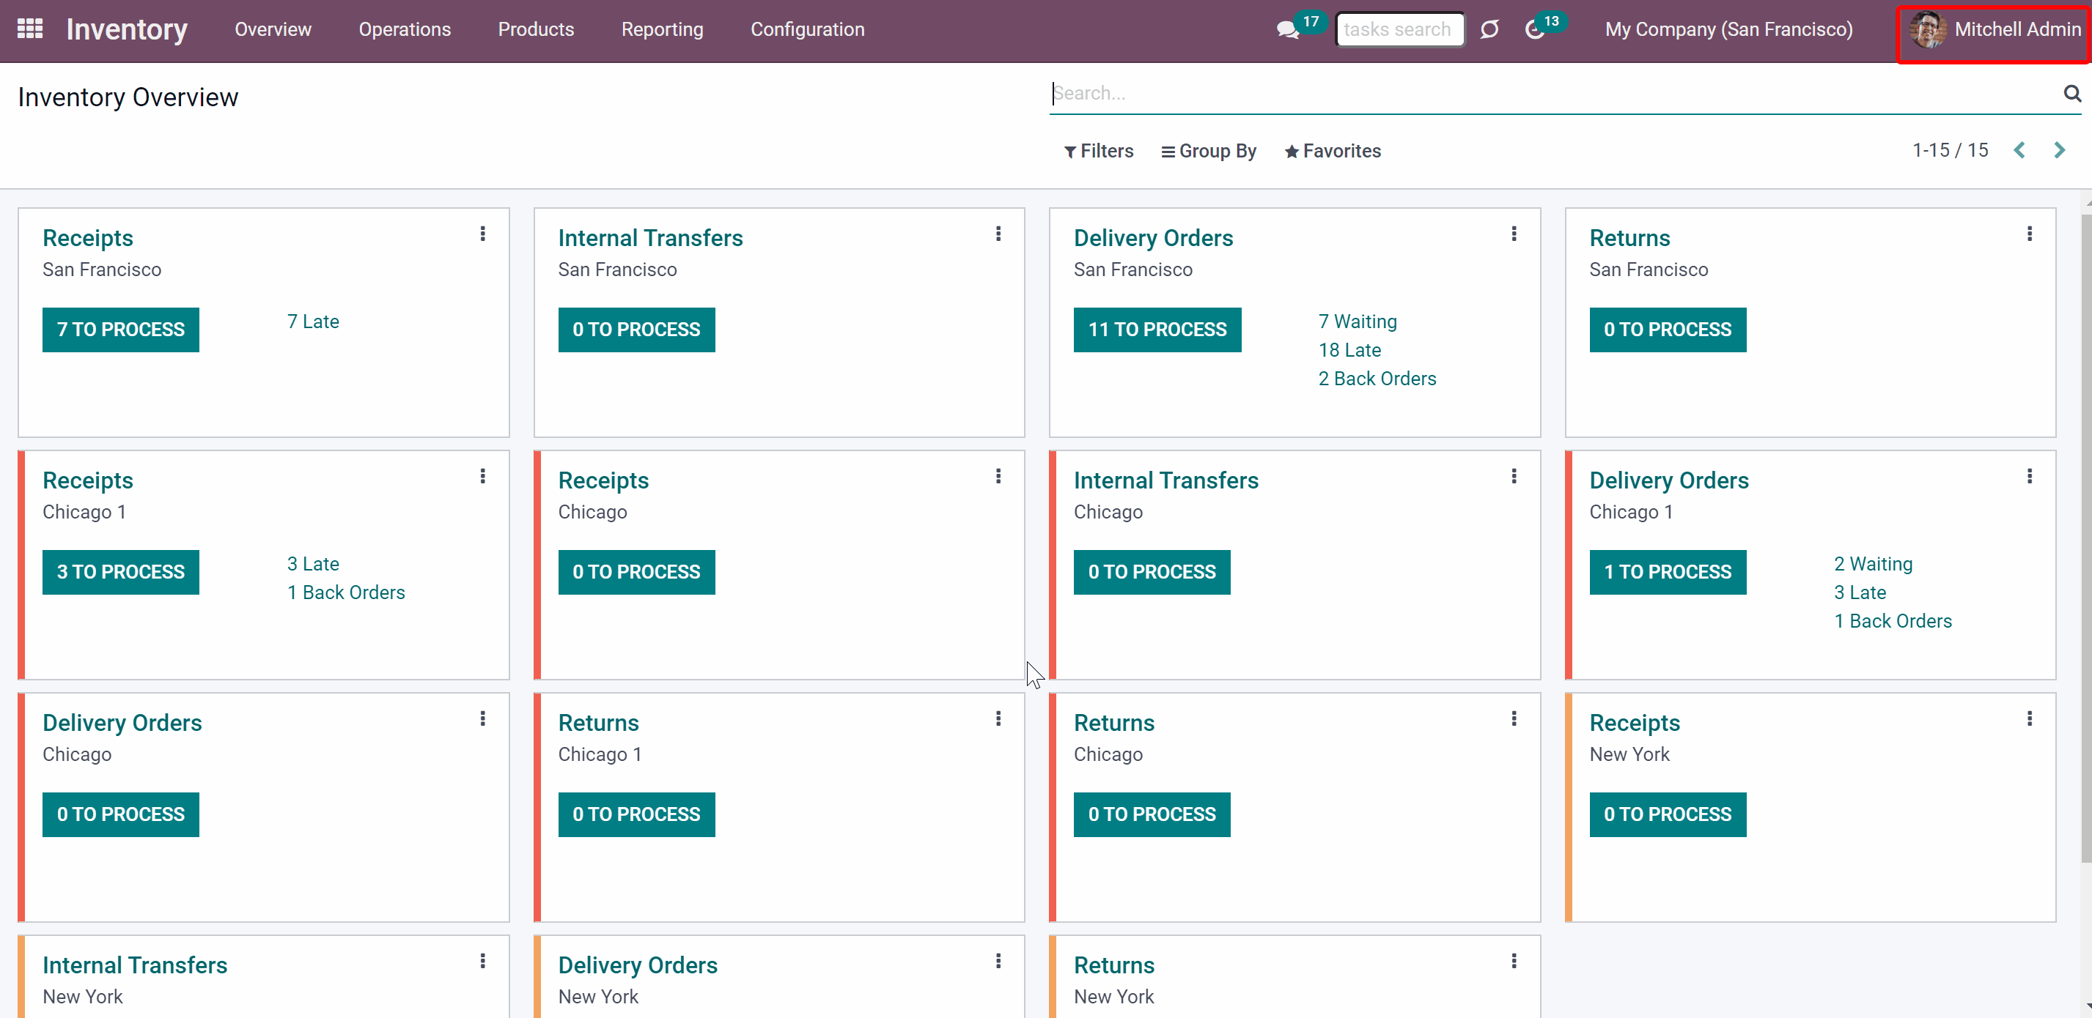2092x1018 pixels.
Task: Open 7 Late receipts link
Action: click(314, 322)
